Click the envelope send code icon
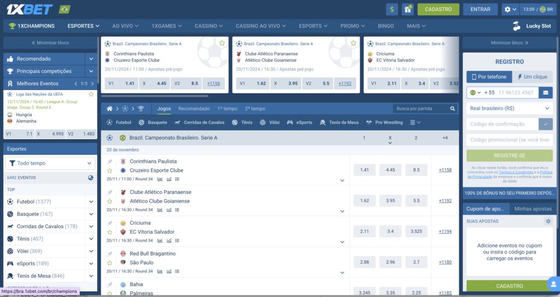560x297 pixels. [x=545, y=93]
